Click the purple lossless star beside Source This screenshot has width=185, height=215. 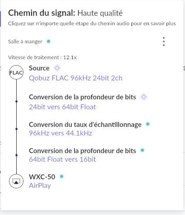57,68
